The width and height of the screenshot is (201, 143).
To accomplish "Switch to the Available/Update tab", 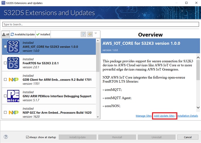I will point(22,34).
